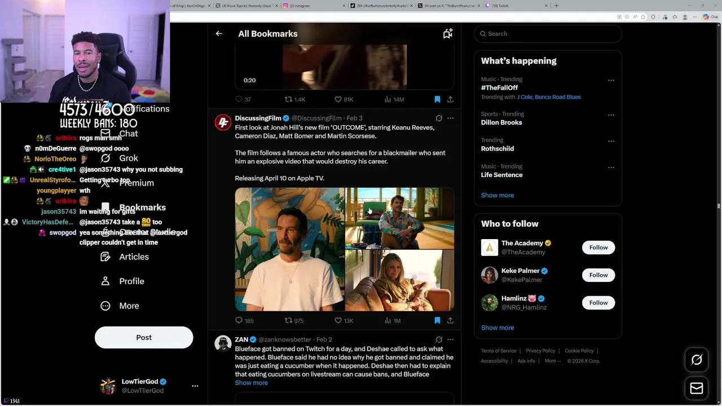Share the video post with 14M views

click(x=450, y=99)
